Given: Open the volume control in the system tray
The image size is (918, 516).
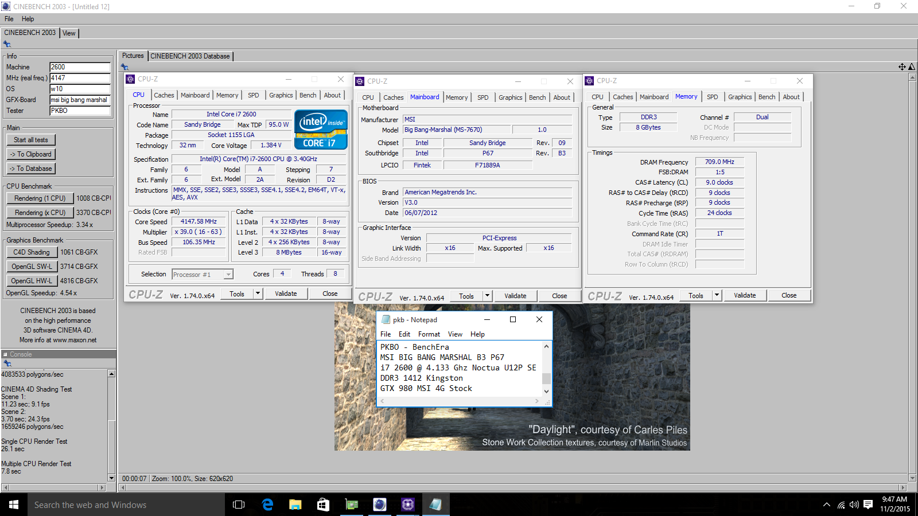Looking at the screenshot, I should [854, 505].
